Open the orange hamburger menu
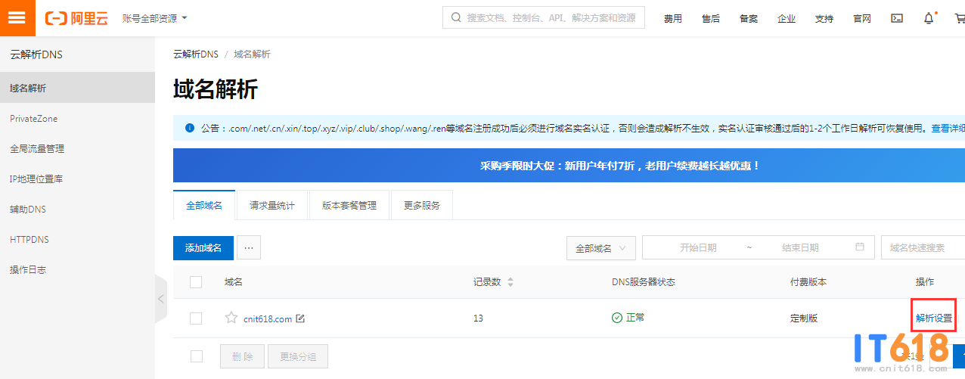 (x=17, y=17)
